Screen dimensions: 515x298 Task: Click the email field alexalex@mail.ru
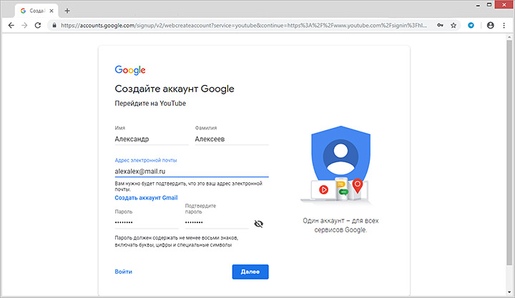coord(192,171)
